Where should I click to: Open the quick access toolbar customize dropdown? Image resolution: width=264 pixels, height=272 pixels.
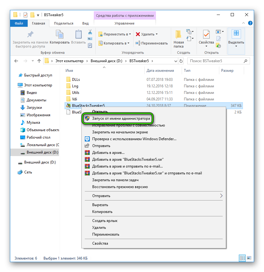(38, 15)
